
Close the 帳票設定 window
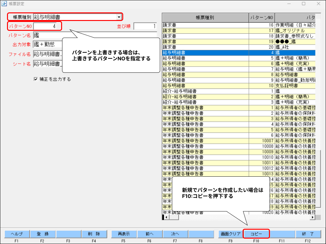pyautogui.click(x=318, y=3)
